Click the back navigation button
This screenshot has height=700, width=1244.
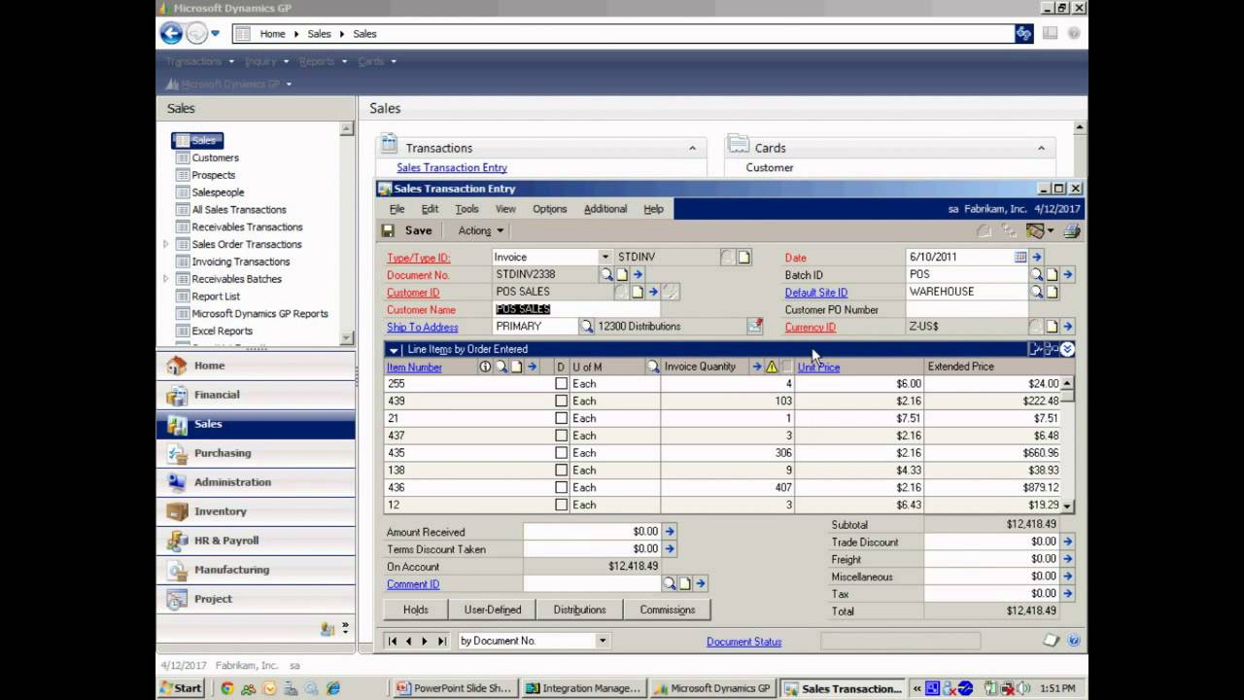(171, 33)
